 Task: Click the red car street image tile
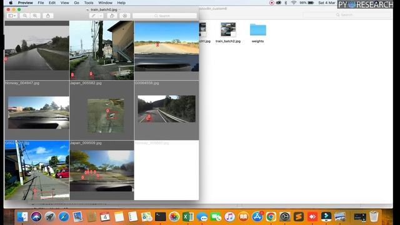[x=37, y=170]
